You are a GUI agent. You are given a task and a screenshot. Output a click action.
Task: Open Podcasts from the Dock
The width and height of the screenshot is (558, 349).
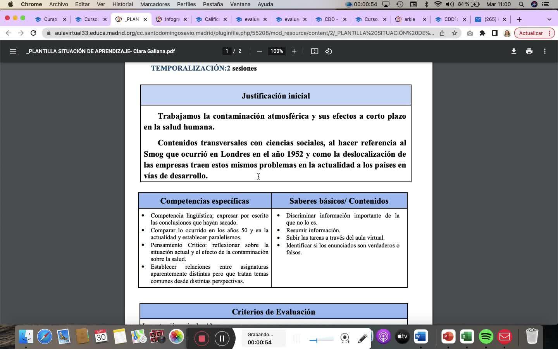coord(383,337)
